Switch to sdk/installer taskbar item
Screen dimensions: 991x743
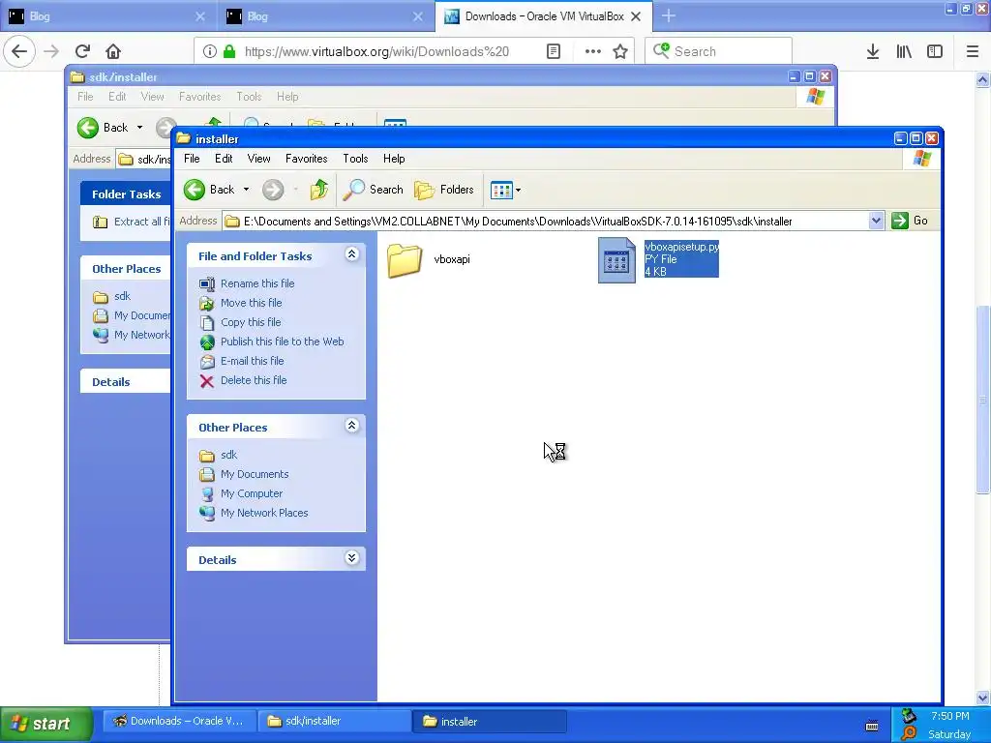point(333,722)
